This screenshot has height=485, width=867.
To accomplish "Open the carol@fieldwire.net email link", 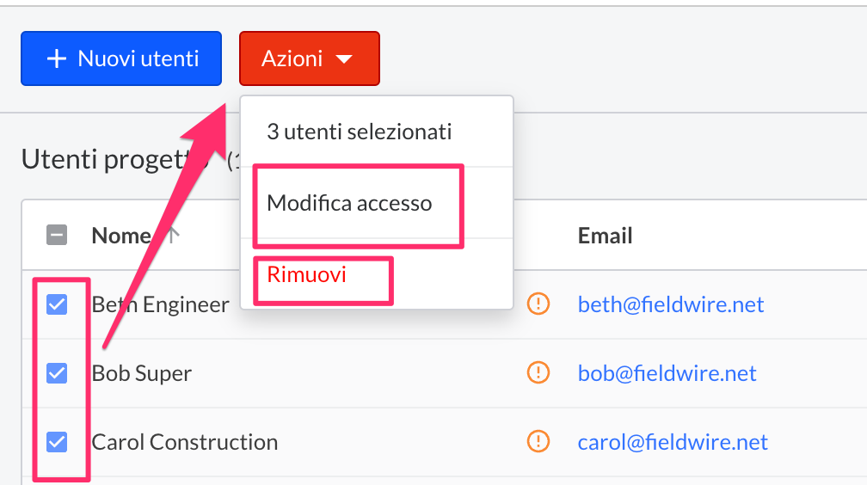I will (673, 442).
